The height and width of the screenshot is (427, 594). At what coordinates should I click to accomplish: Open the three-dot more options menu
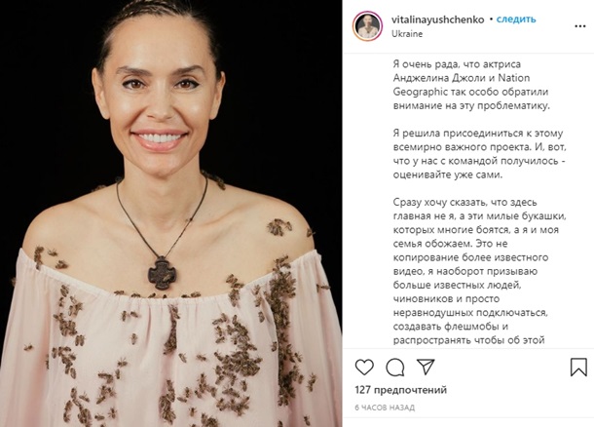[580, 26]
